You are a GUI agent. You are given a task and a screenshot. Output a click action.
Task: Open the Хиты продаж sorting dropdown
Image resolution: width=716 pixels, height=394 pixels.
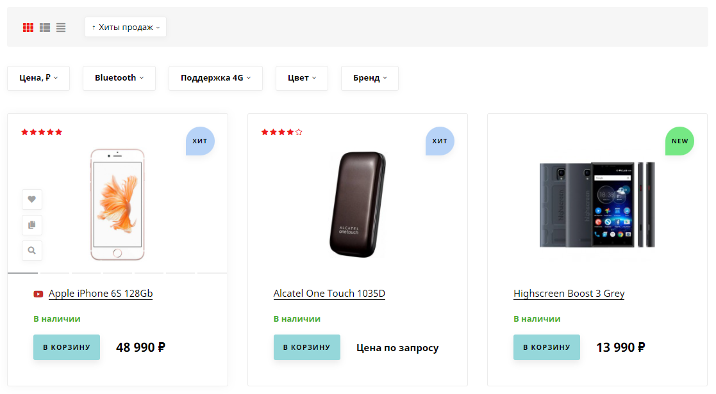(126, 28)
